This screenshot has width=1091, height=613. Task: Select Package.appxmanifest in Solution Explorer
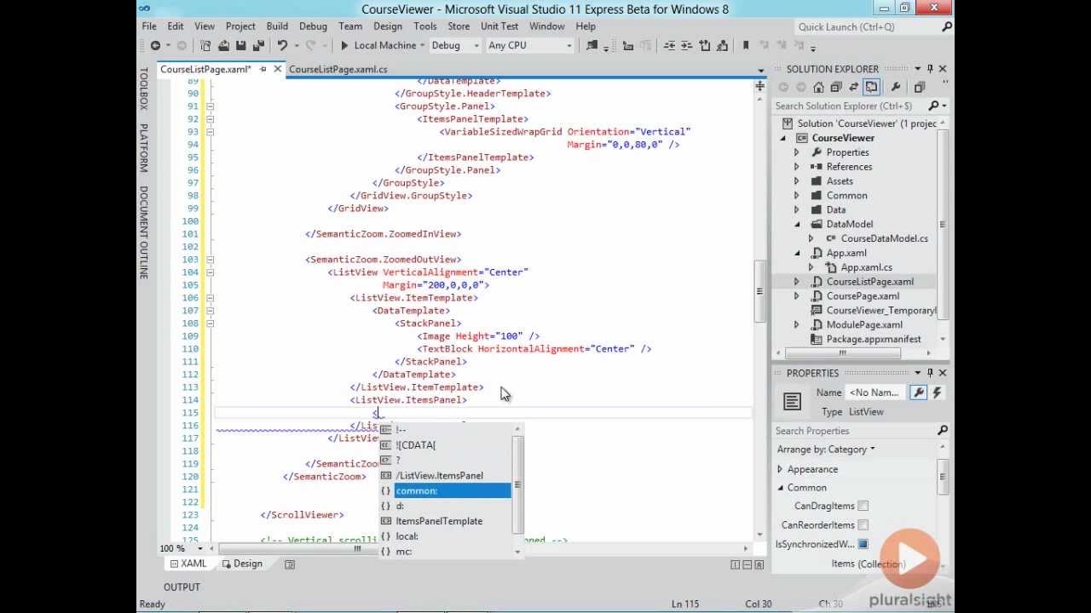873,339
